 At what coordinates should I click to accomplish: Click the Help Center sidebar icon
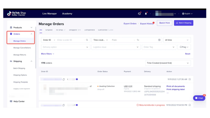pos(11,101)
